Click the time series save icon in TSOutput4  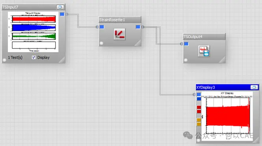(204, 51)
